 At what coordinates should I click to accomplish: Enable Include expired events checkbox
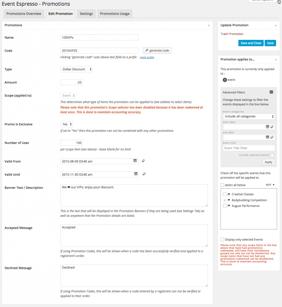(272, 155)
